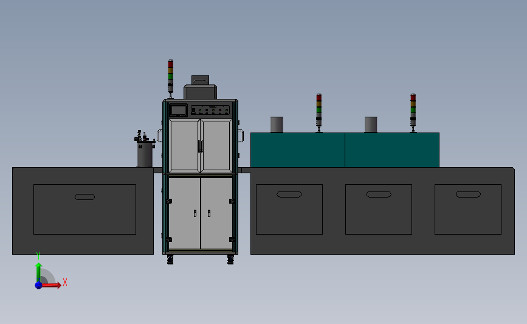The image size is (527, 324).
Task: Click the latch on the lower left cabinet door
Action: 195,213
